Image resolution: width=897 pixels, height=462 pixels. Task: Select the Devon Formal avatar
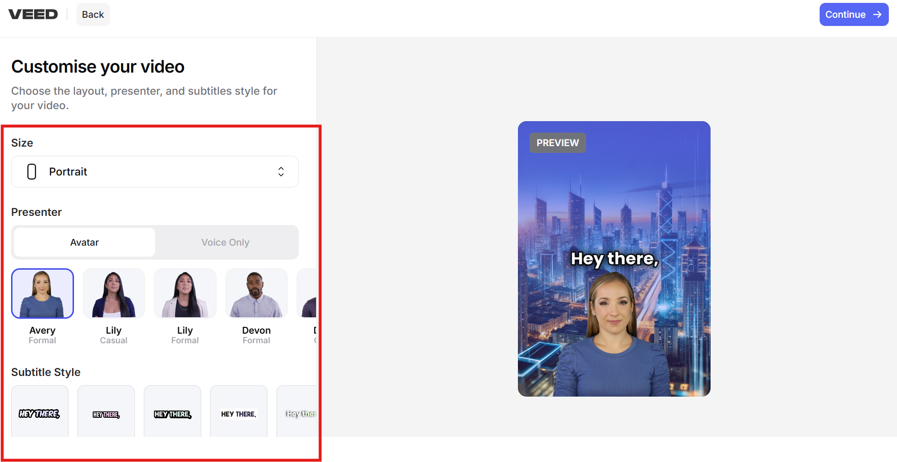coord(256,293)
